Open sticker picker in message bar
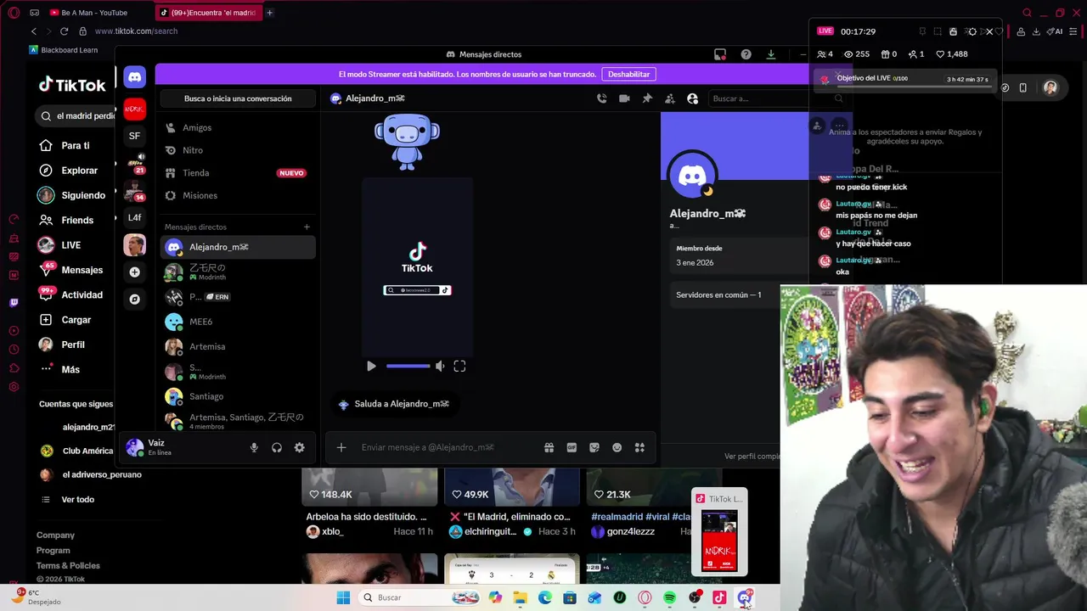 point(594,447)
